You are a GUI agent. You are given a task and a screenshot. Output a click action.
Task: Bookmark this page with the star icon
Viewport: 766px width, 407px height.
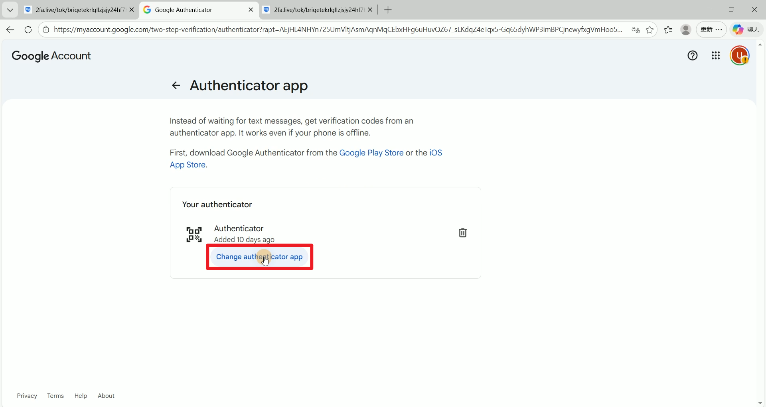(650, 30)
